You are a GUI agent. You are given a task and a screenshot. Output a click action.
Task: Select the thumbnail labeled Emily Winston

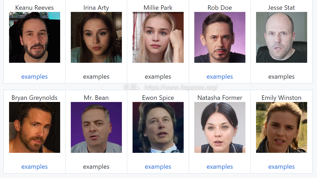(281, 127)
